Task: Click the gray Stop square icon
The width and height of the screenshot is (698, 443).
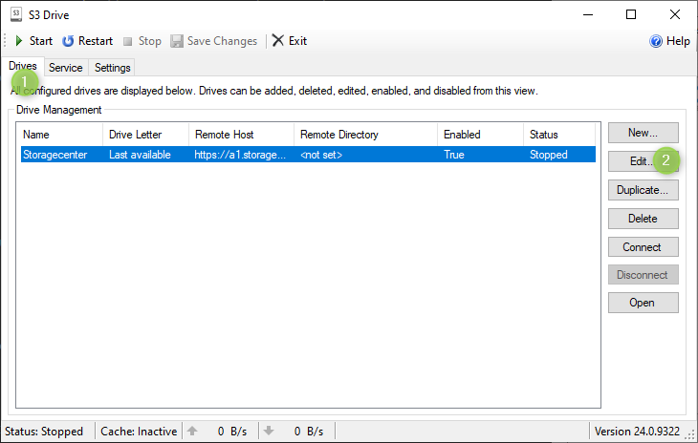Action: click(128, 41)
